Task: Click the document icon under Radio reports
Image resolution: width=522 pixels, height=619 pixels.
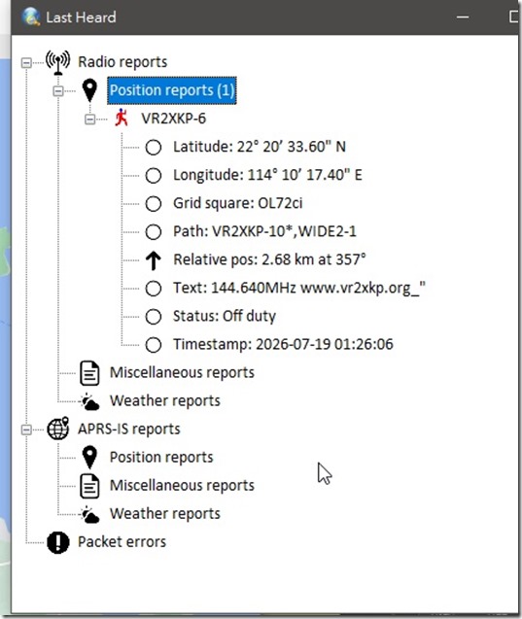Action: [89, 373]
